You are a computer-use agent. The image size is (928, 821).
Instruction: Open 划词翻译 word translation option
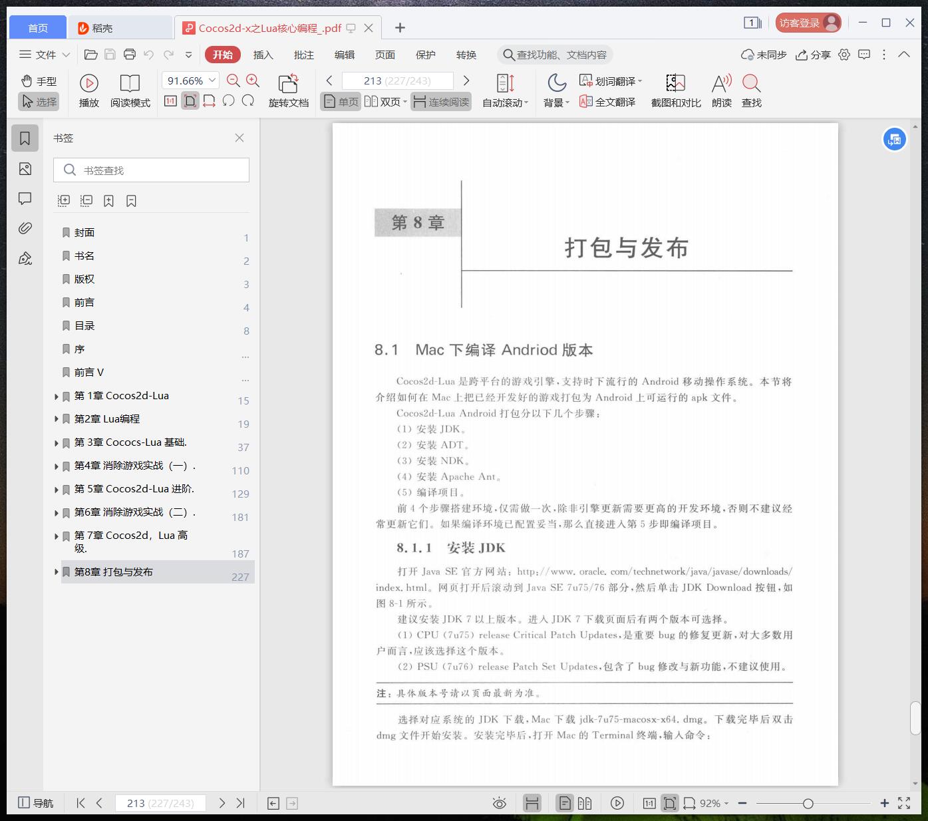click(611, 81)
